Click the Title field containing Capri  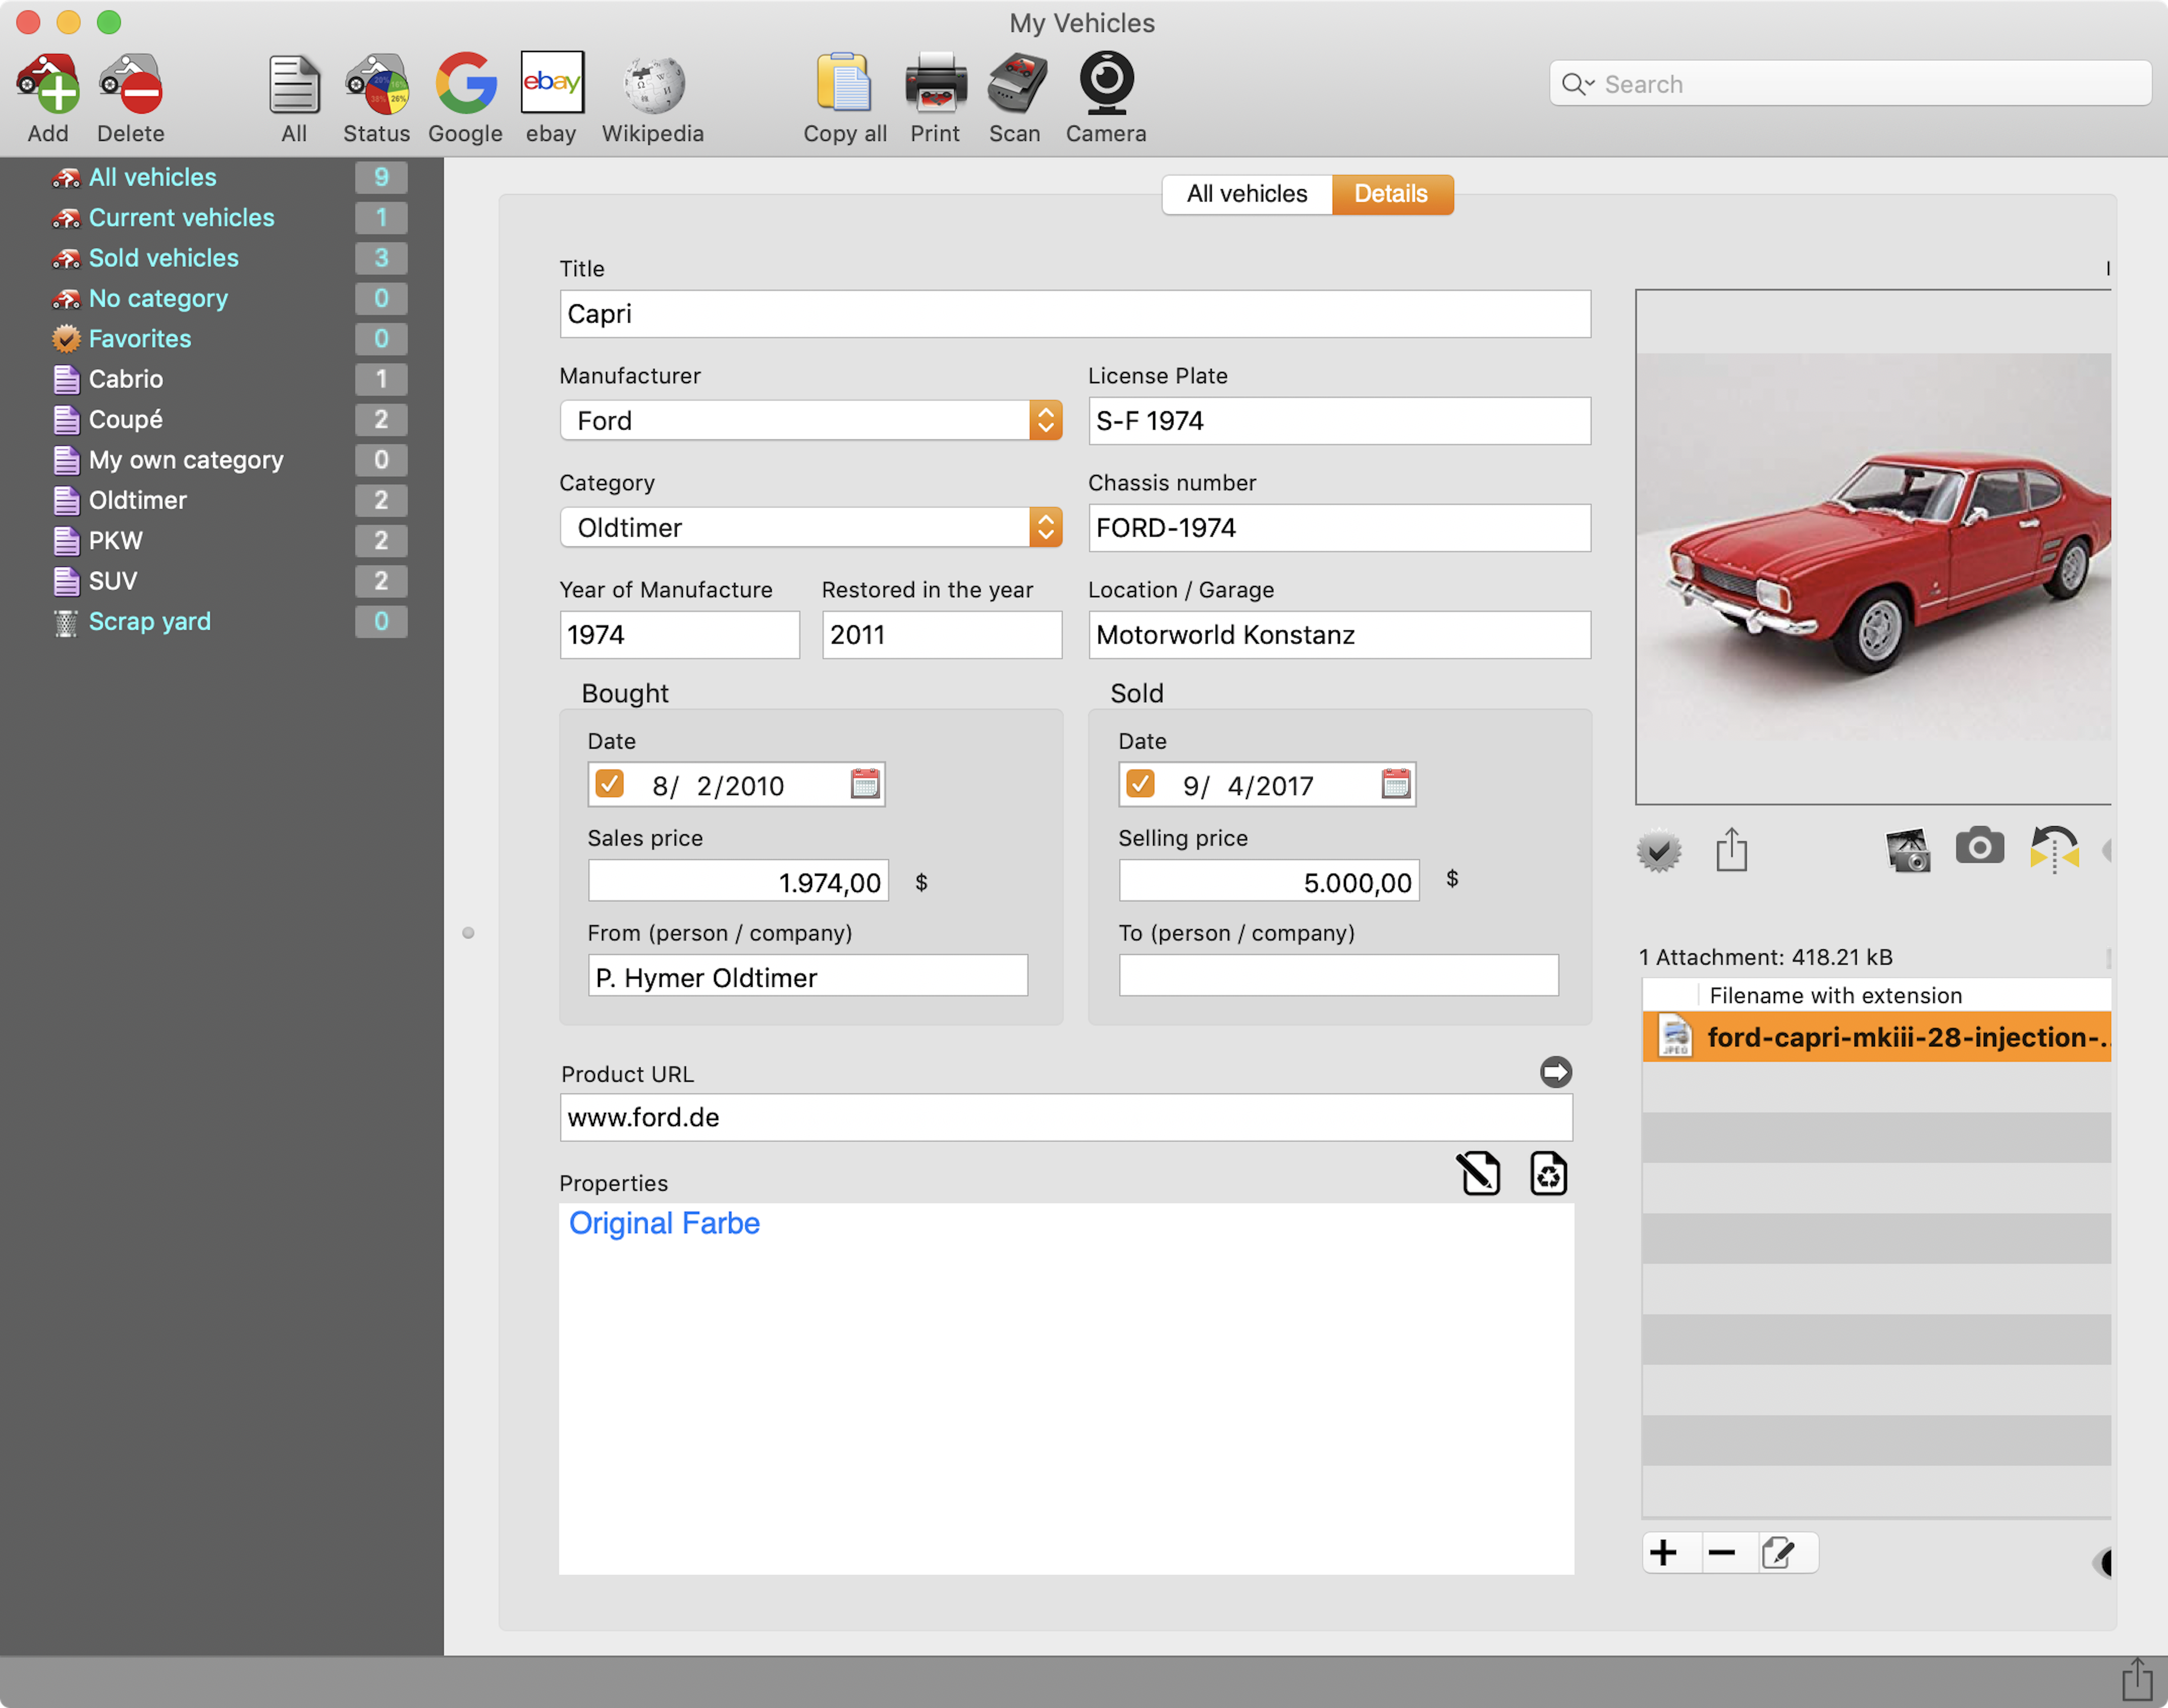[1075, 314]
